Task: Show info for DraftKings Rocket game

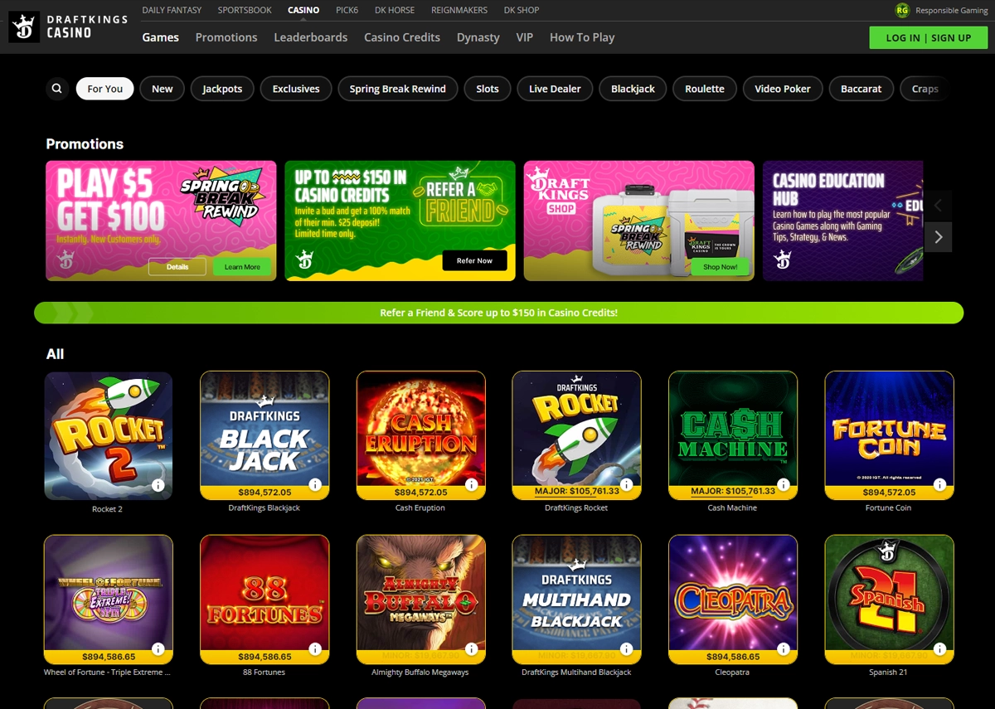Action: 626,484
